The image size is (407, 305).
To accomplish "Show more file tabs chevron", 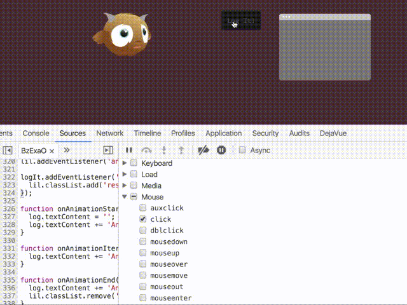I will [x=67, y=151].
